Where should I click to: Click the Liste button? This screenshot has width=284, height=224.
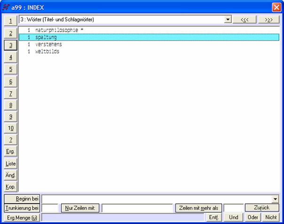tap(11, 163)
